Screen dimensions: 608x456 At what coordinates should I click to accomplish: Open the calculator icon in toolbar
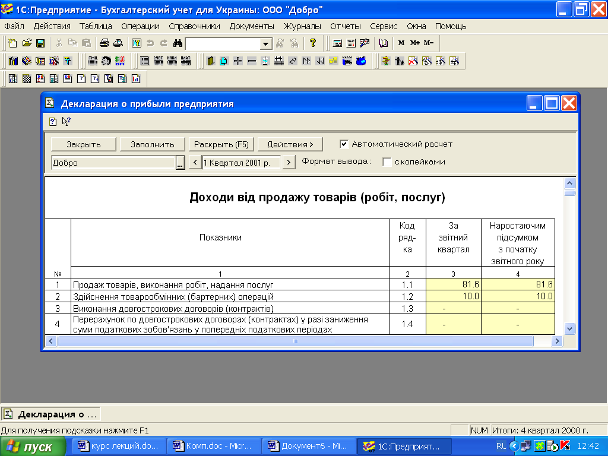click(338, 43)
